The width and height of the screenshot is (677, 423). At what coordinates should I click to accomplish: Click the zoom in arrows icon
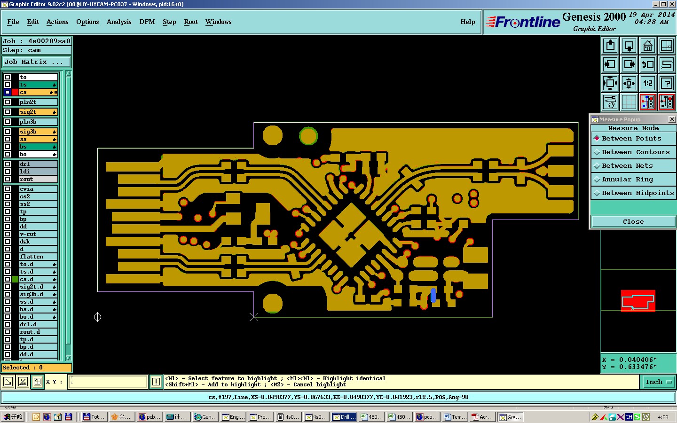(x=610, y=83)
